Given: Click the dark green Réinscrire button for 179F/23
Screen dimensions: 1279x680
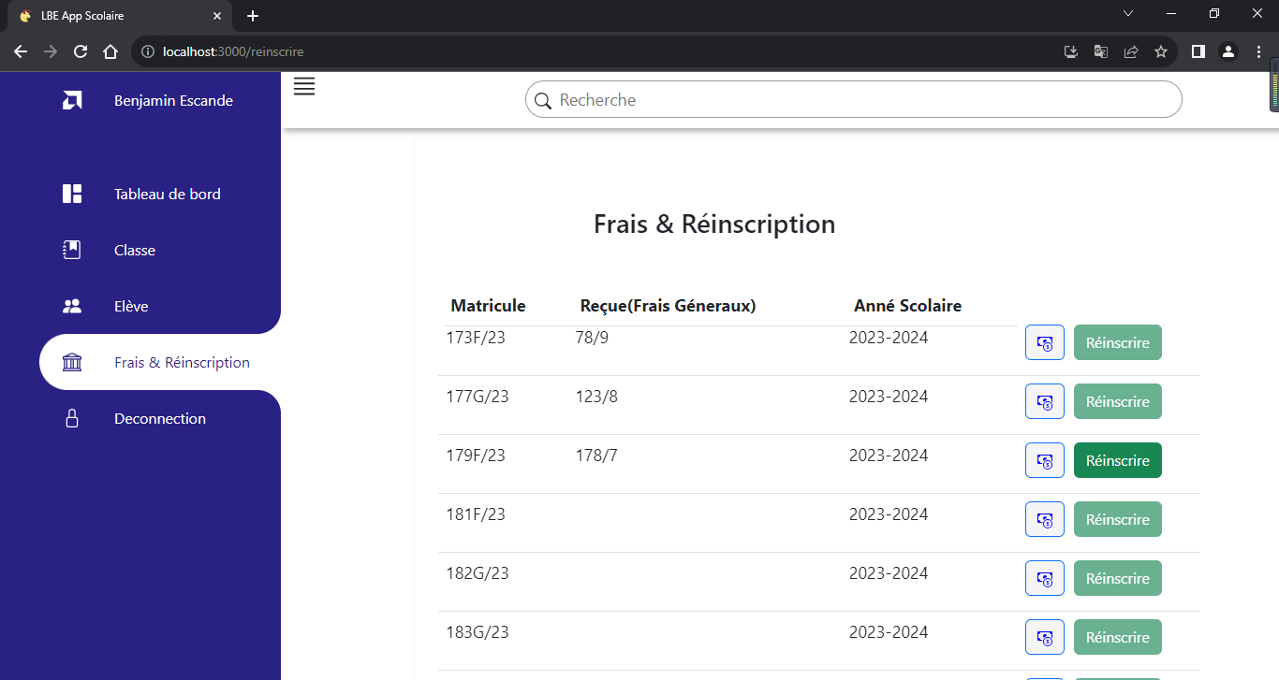Looking at the screenshot, I should 1117,460.
